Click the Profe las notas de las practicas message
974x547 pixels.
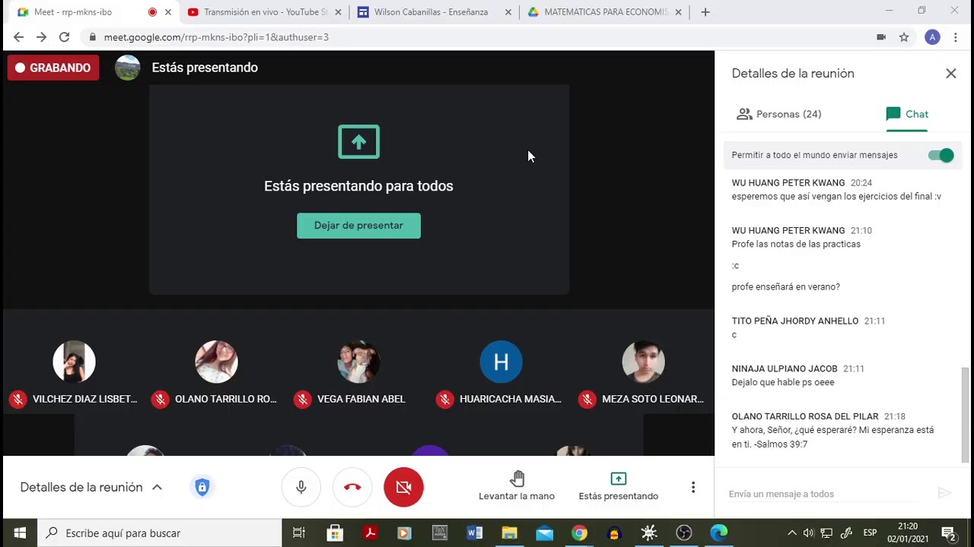[796, 244]
